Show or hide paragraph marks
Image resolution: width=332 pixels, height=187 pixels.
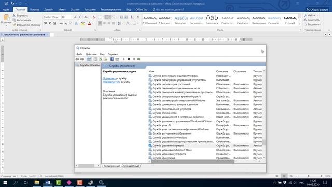coord(138,17)
